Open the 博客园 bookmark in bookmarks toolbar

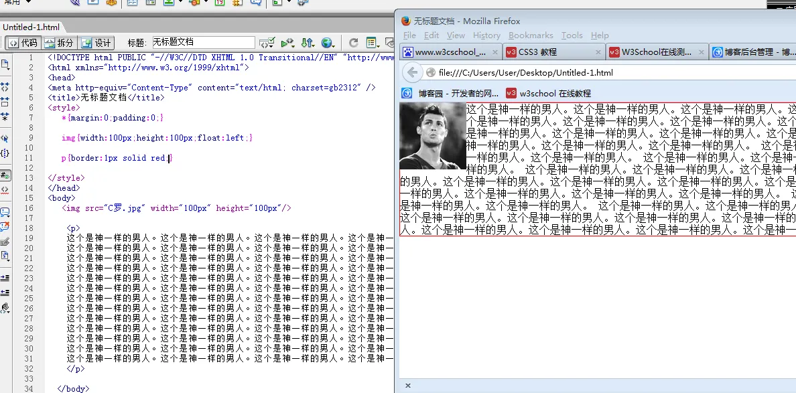point(451,93)
